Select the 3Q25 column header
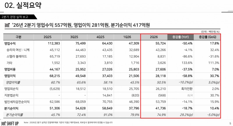The image size is (233, 126). tap(74, 37)
